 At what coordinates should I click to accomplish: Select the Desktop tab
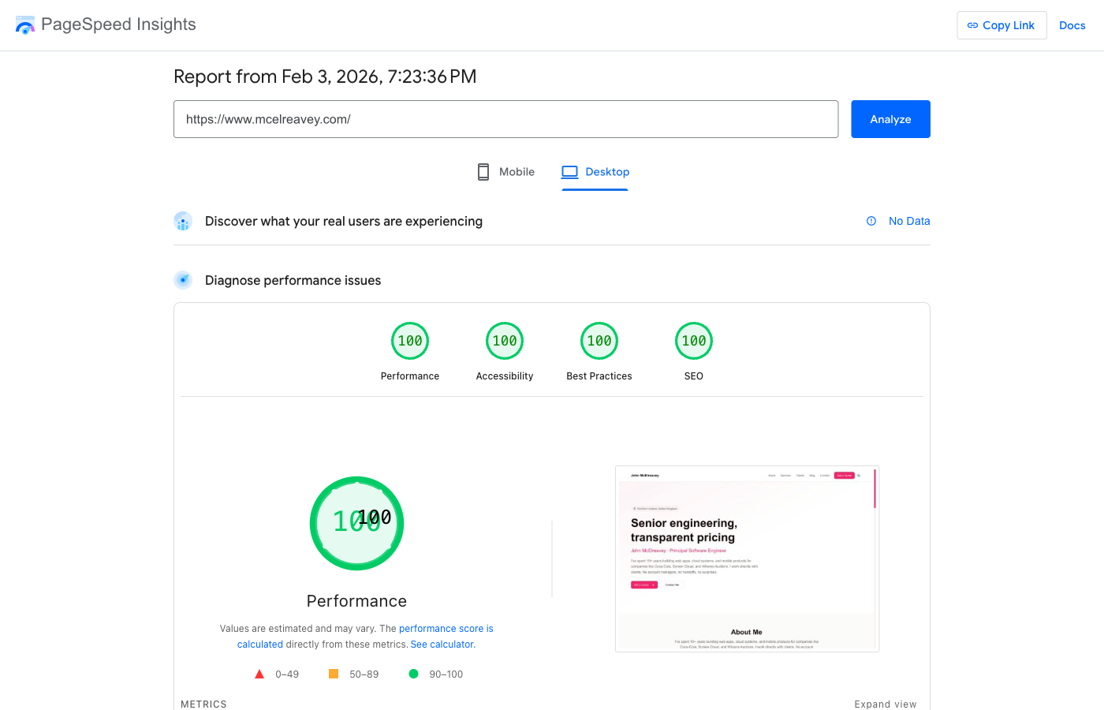pos(595,171)
